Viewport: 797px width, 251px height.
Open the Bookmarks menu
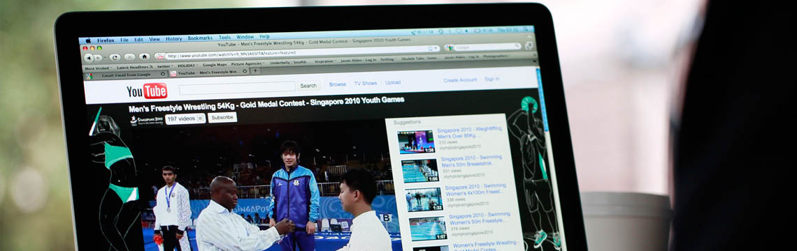pyautogui.click(x=200, y=38)
